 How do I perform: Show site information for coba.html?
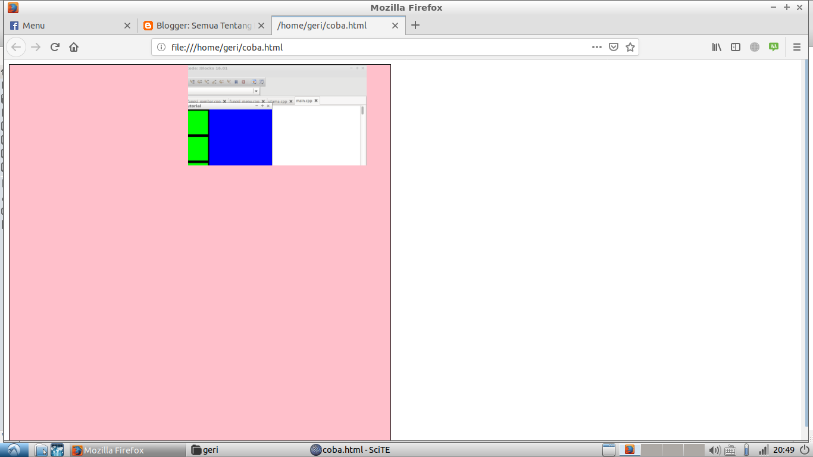coord(161,47)
